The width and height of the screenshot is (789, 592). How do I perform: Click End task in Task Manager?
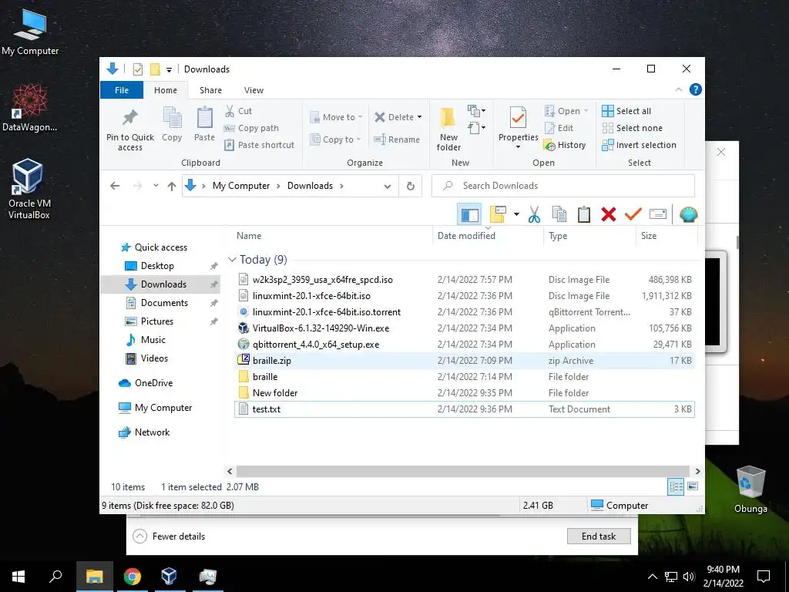599,536
